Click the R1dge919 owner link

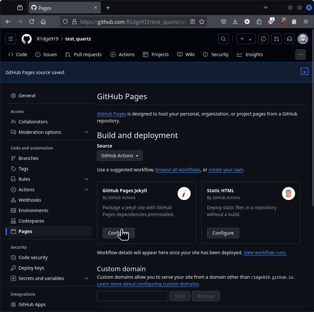pos(47,39)
